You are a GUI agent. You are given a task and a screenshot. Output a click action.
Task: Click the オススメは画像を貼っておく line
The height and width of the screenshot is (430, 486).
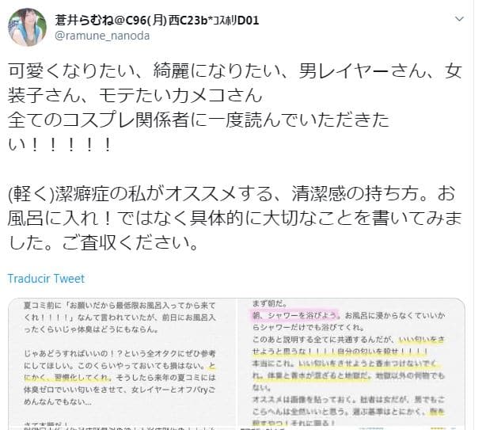(348, 400)
